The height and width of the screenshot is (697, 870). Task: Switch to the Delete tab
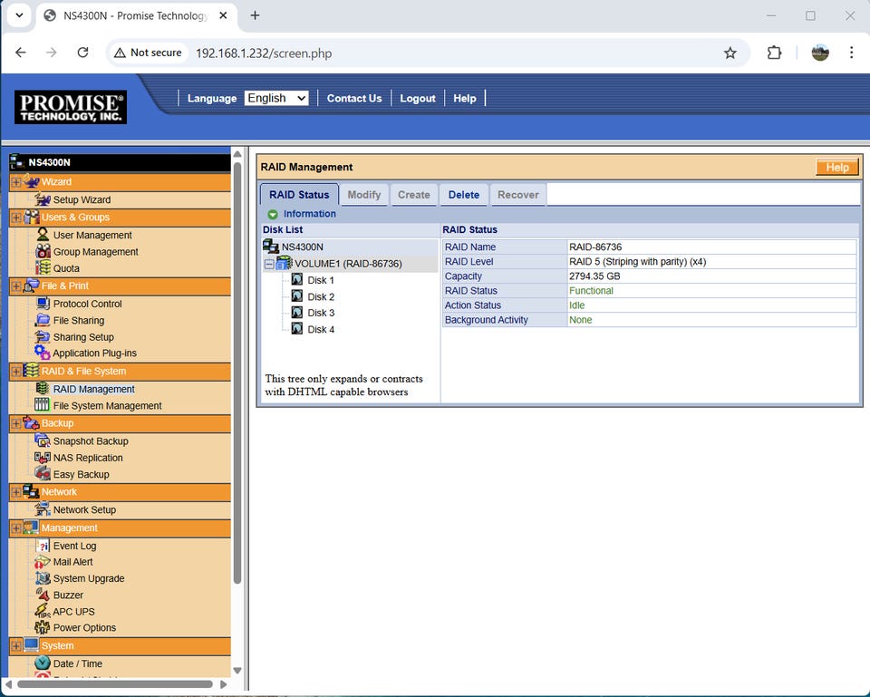pyautogui.click(x=463, y=195)
